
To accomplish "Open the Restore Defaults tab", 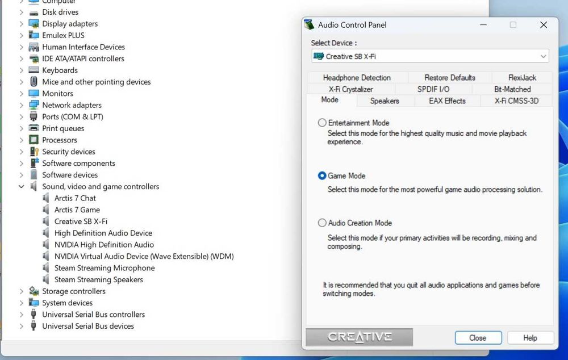I will pyautogui.click(x=449, y=77).
